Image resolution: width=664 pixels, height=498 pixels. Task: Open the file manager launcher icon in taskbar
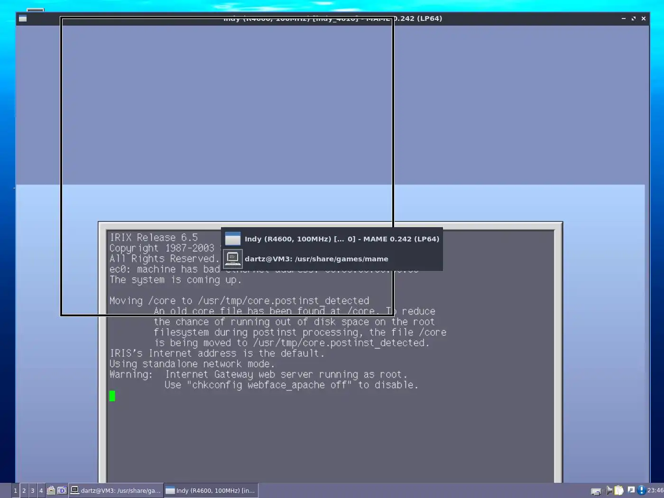51,490
